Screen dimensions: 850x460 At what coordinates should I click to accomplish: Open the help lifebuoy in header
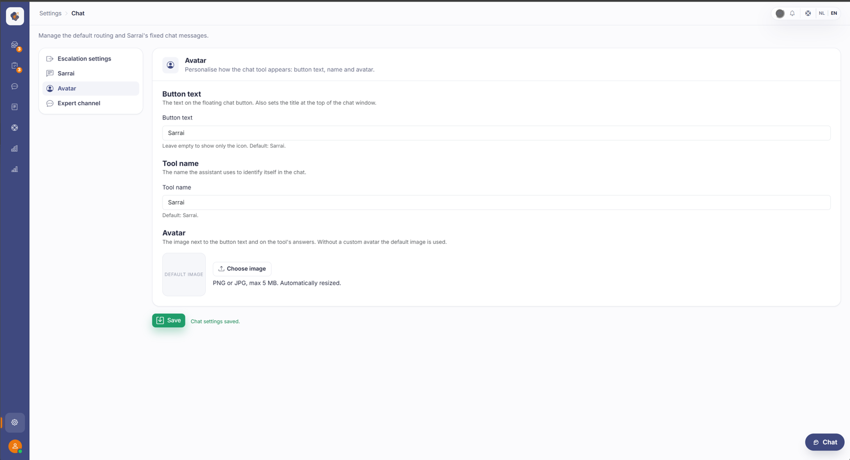(x=808, y=13)
